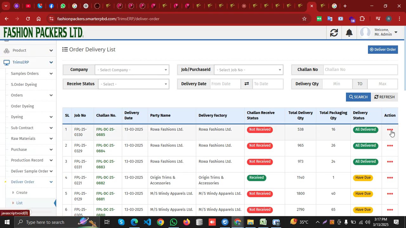The image size is (406, 228).
Task: Open the Job/PurchaseId select dropdown
Action: (249, 70)
